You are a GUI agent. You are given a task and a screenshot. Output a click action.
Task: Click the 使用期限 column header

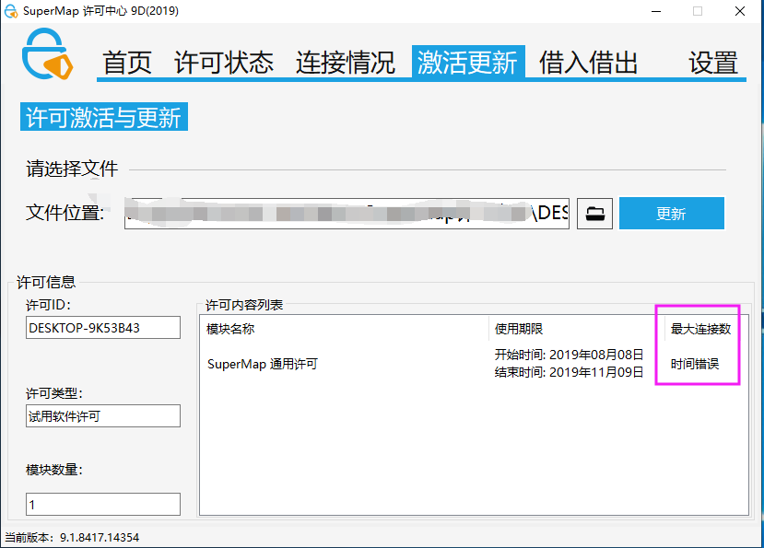519,330
